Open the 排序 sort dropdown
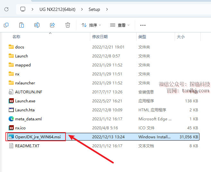This screenshot has width=211, height=172. click(x=91, y=25)
